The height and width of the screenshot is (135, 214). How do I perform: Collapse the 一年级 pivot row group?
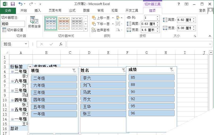tap(12, 119)
